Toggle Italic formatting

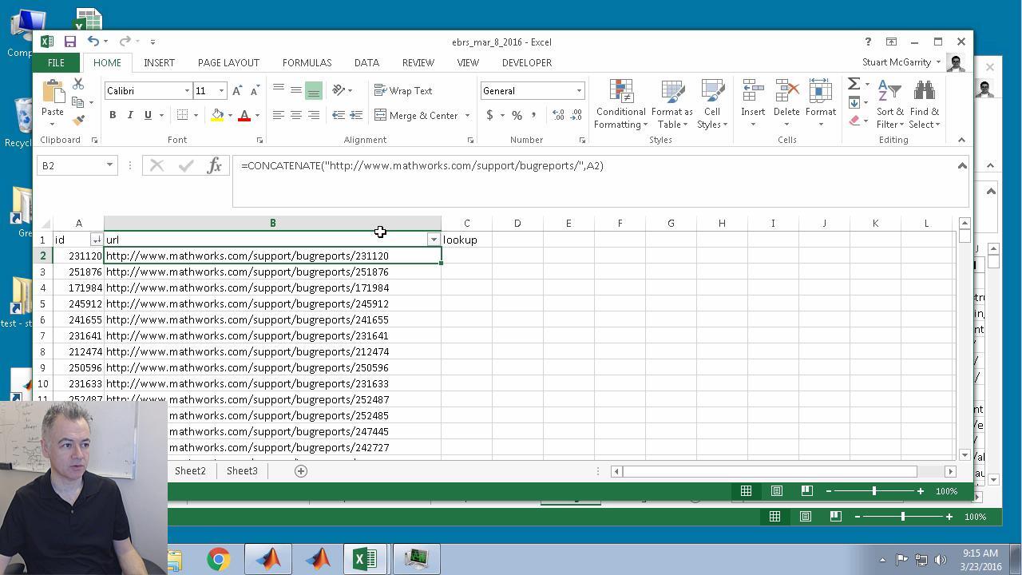130,115
